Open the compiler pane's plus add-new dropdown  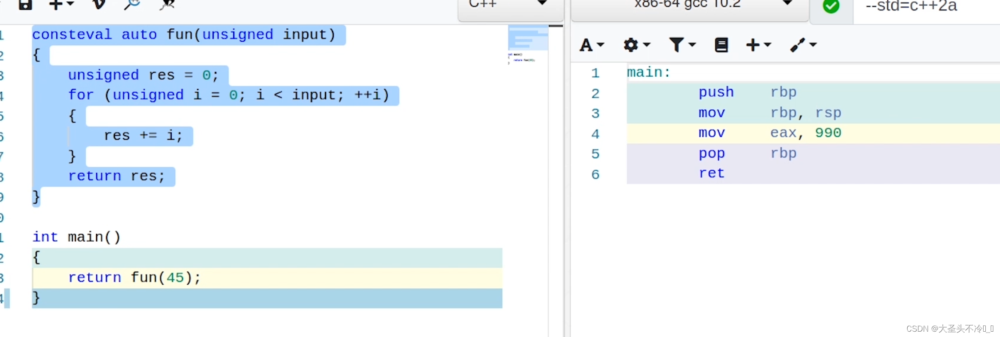pos(759,45)
